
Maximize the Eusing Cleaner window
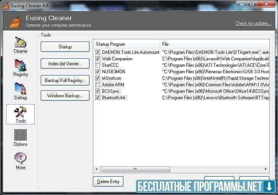(252, 4)
